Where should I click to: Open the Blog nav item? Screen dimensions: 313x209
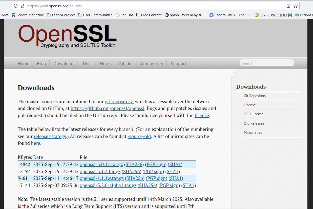41,64
